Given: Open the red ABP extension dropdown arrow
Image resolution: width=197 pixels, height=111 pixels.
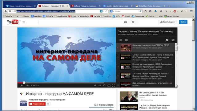Looking at the screenshot, I should pos(177,11).
